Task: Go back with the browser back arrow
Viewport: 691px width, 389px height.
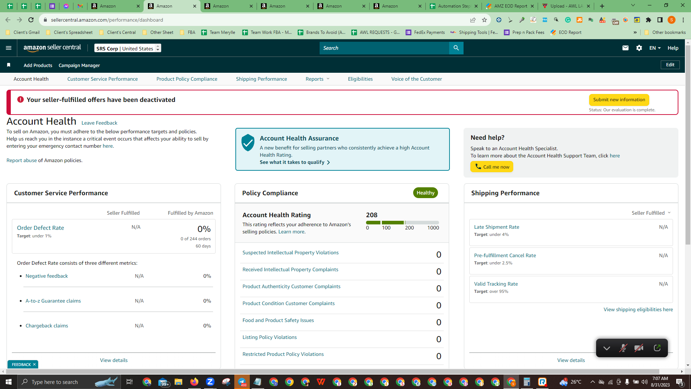Action: 8,20
